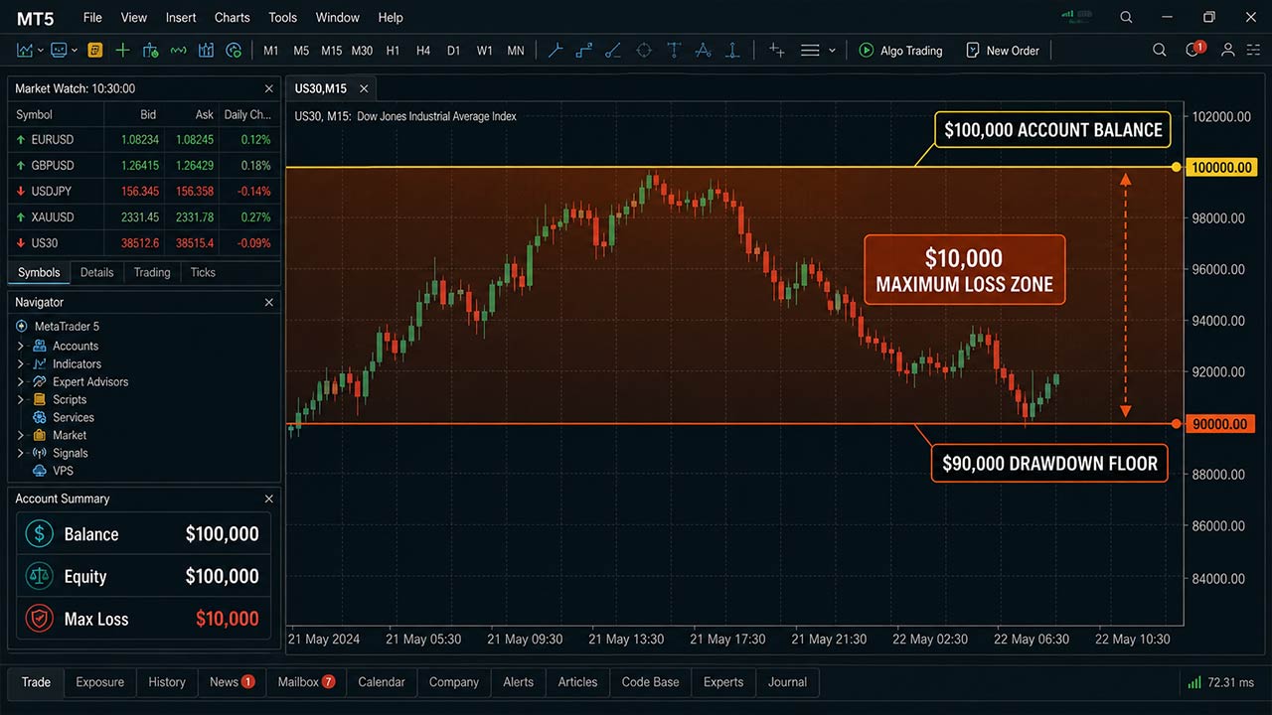Open the History tab in the bottom panel

[167, 682]
